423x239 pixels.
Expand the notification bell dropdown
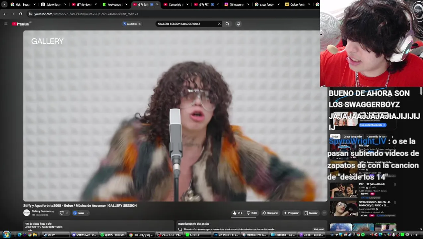(67, 213)
